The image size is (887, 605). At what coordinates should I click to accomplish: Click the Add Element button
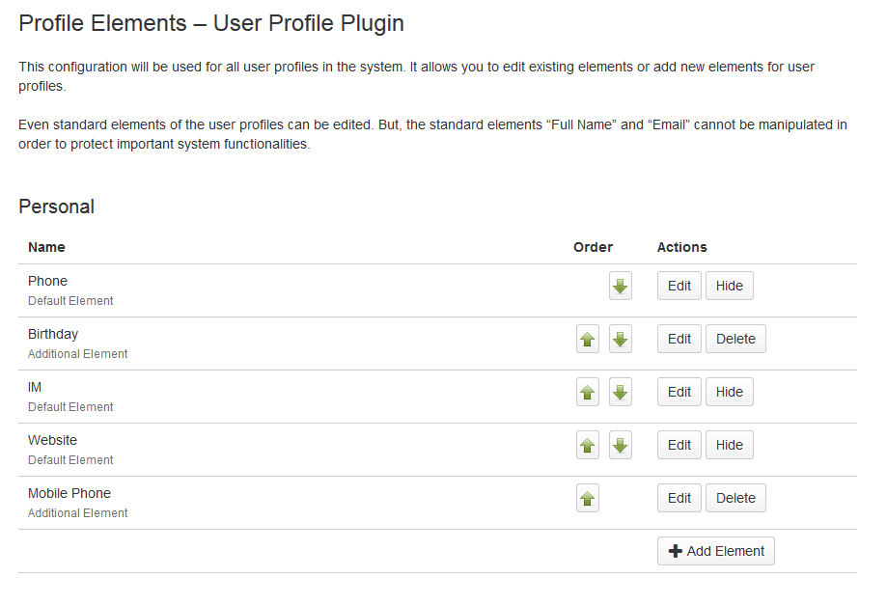click(x=716, y=551)
